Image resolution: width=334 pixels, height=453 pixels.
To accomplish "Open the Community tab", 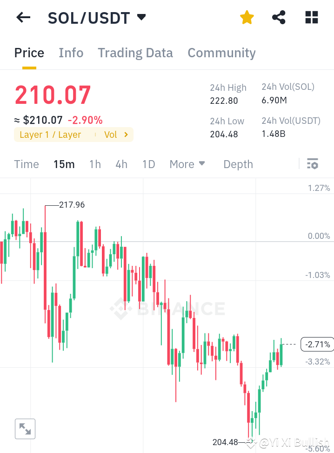I will click(221, 53).
